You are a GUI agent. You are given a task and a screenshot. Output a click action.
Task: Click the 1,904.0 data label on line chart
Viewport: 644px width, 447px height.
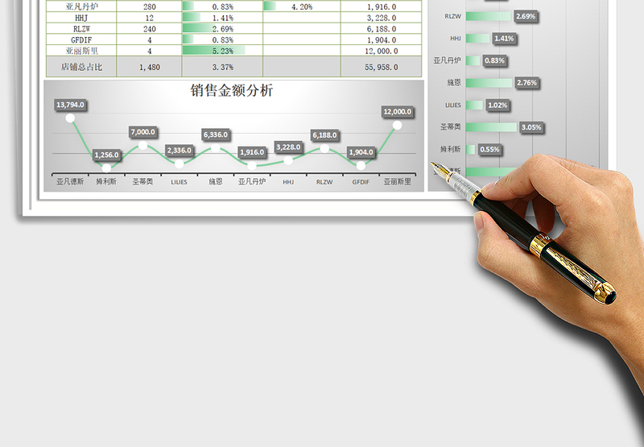coord(361,152)
